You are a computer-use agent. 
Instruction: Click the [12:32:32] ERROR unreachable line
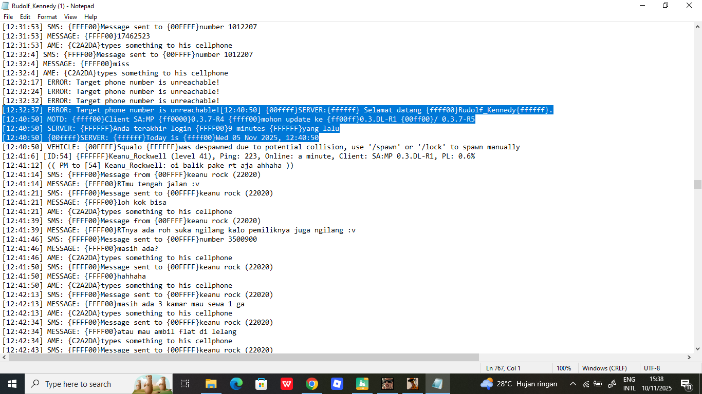111,101
